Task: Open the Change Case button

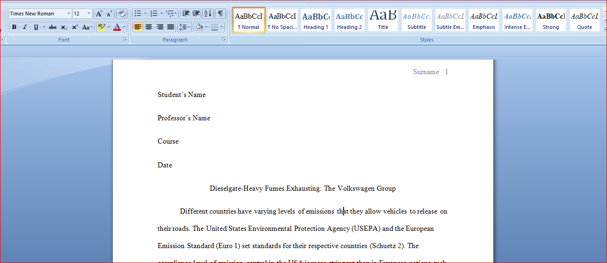Action: click(87, 27)
